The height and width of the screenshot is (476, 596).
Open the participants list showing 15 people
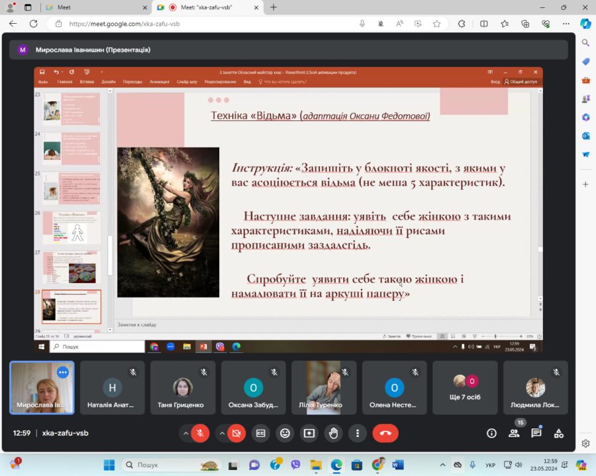pos(514,433)
